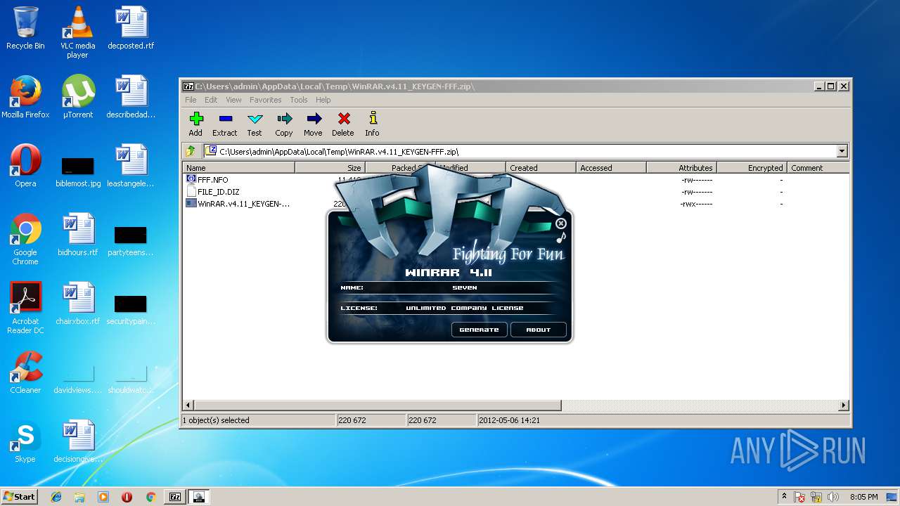Click the taskbar clock showing 8:05 PM
The width and height of the screenshot is (900, 506).
(863, 497)
